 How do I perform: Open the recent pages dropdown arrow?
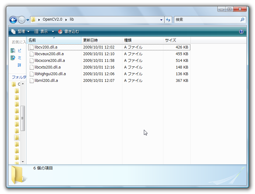click(x=28, y=20)
